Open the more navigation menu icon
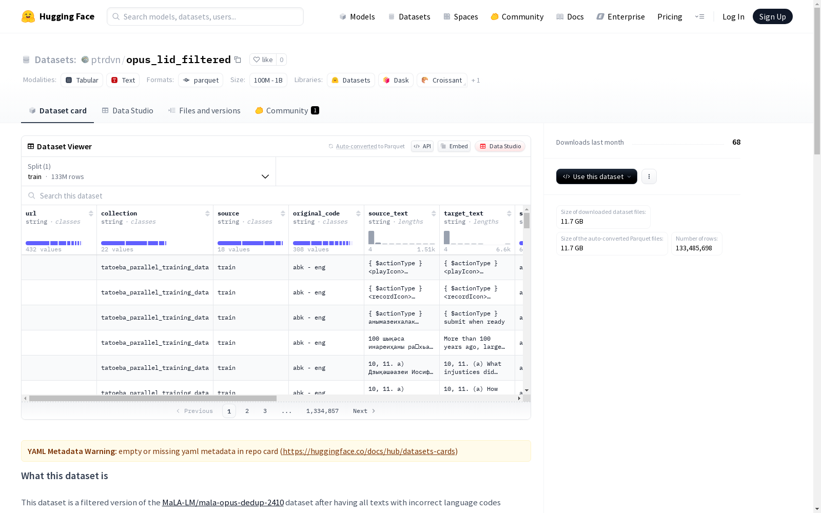 pos(699,16)
